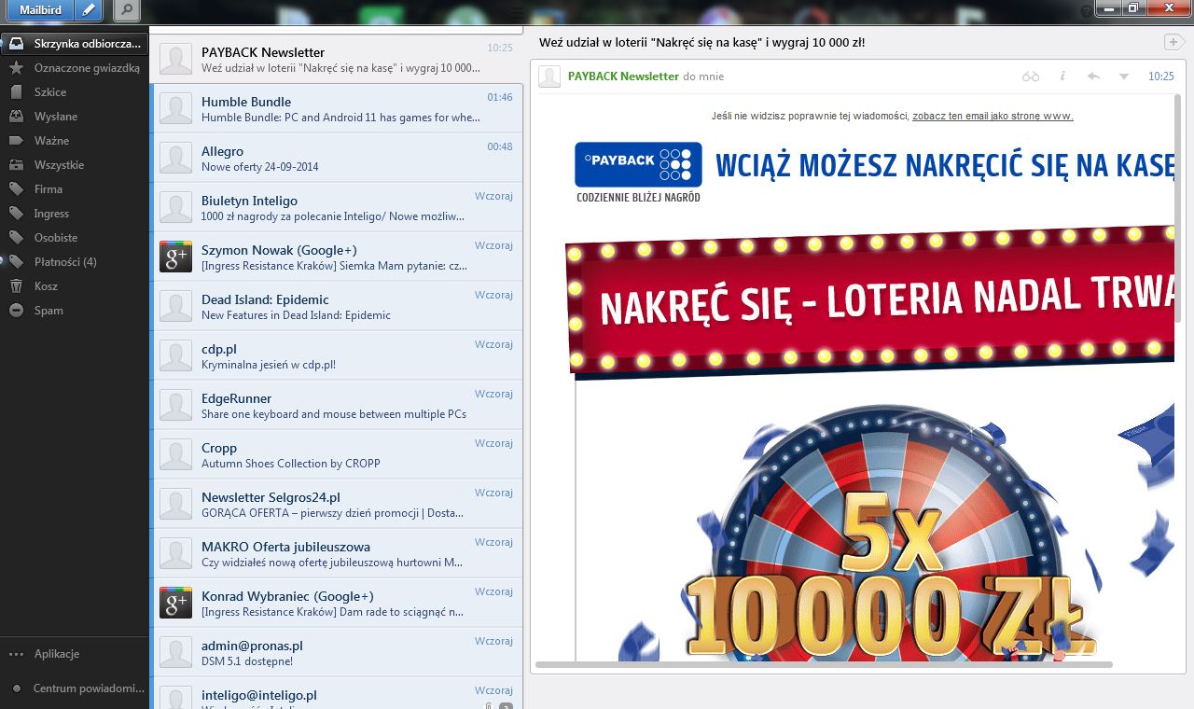Screen dimensions: 1194x709
Task: Click the glasses icon in the message header
Action: click(x=1031, y=76)
